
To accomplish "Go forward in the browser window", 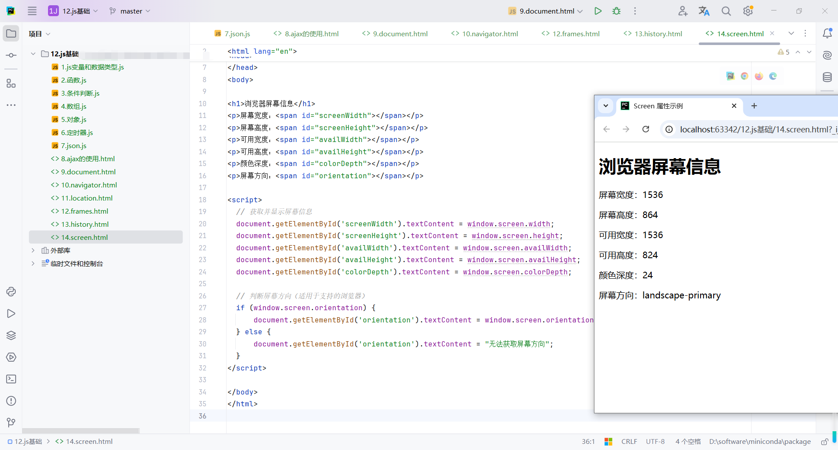I will point(626,129).
